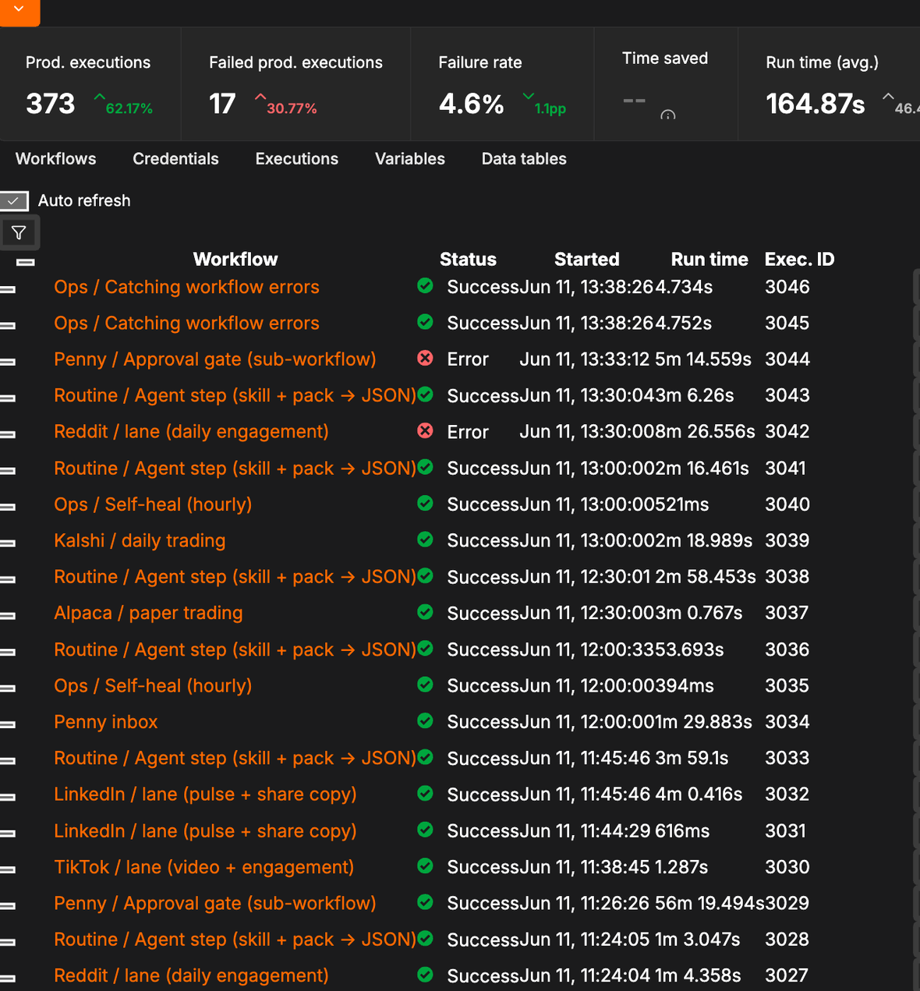Select the row checkbox for execution 3042
Viewport: 920px width, 991px height.
[x=8, y=434]
